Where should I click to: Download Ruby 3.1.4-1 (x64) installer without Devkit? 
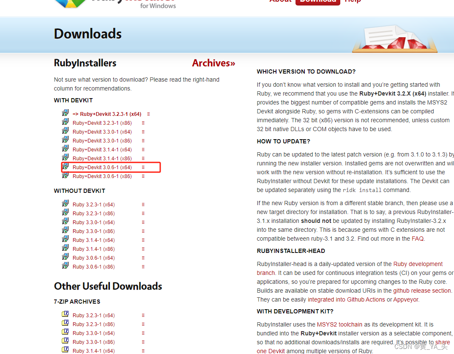[x=93, y=240]
